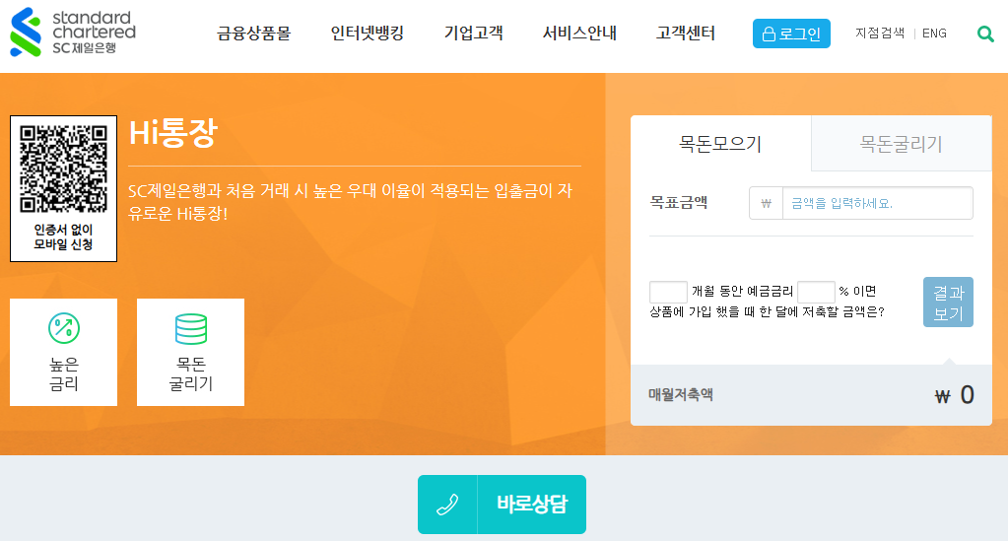1008x541 pixels.
Task: Open the 고객센터 menu
Action: 685,34
